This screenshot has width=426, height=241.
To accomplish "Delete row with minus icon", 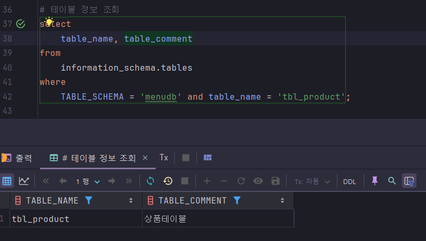I will 224,181.
